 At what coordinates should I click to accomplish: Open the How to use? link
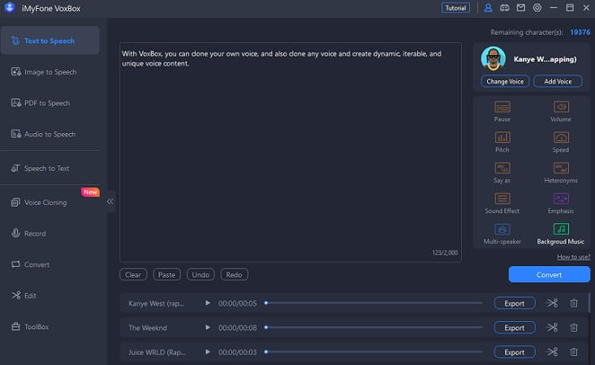573,257
